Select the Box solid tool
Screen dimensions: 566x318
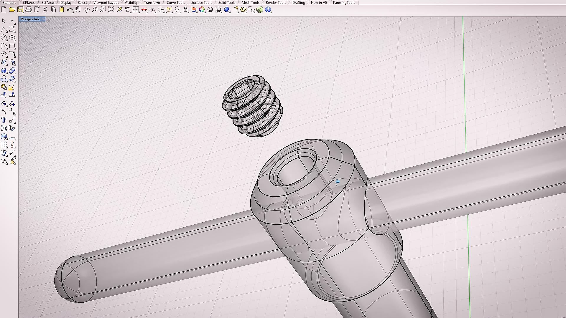coord(4,71)
